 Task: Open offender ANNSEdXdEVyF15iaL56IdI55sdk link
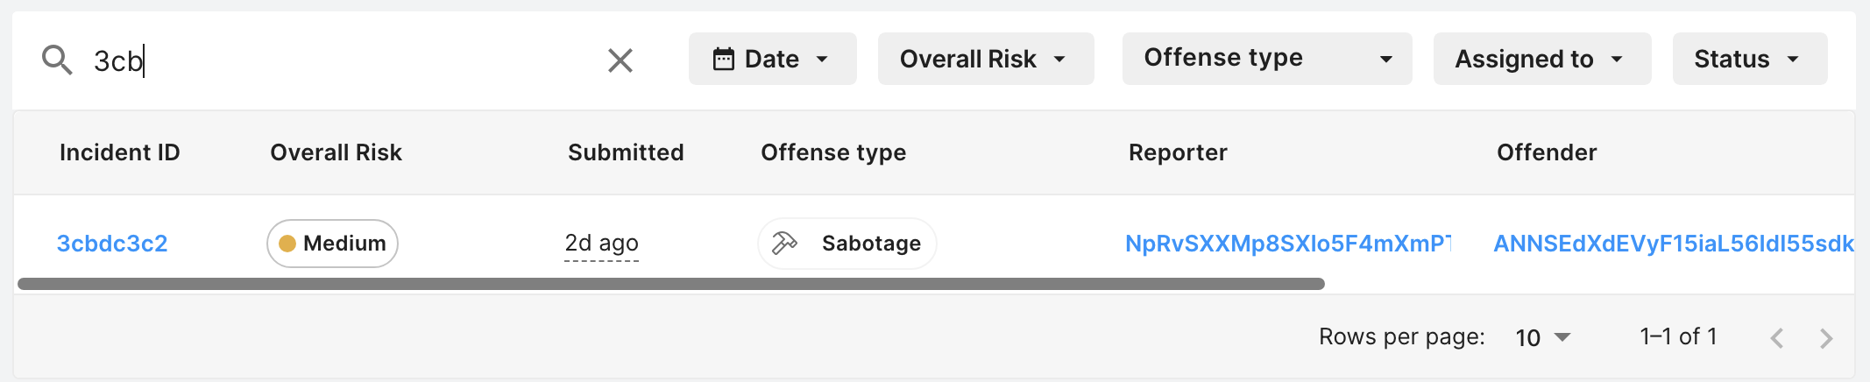pyautogui.click(x=1673, y=243)
